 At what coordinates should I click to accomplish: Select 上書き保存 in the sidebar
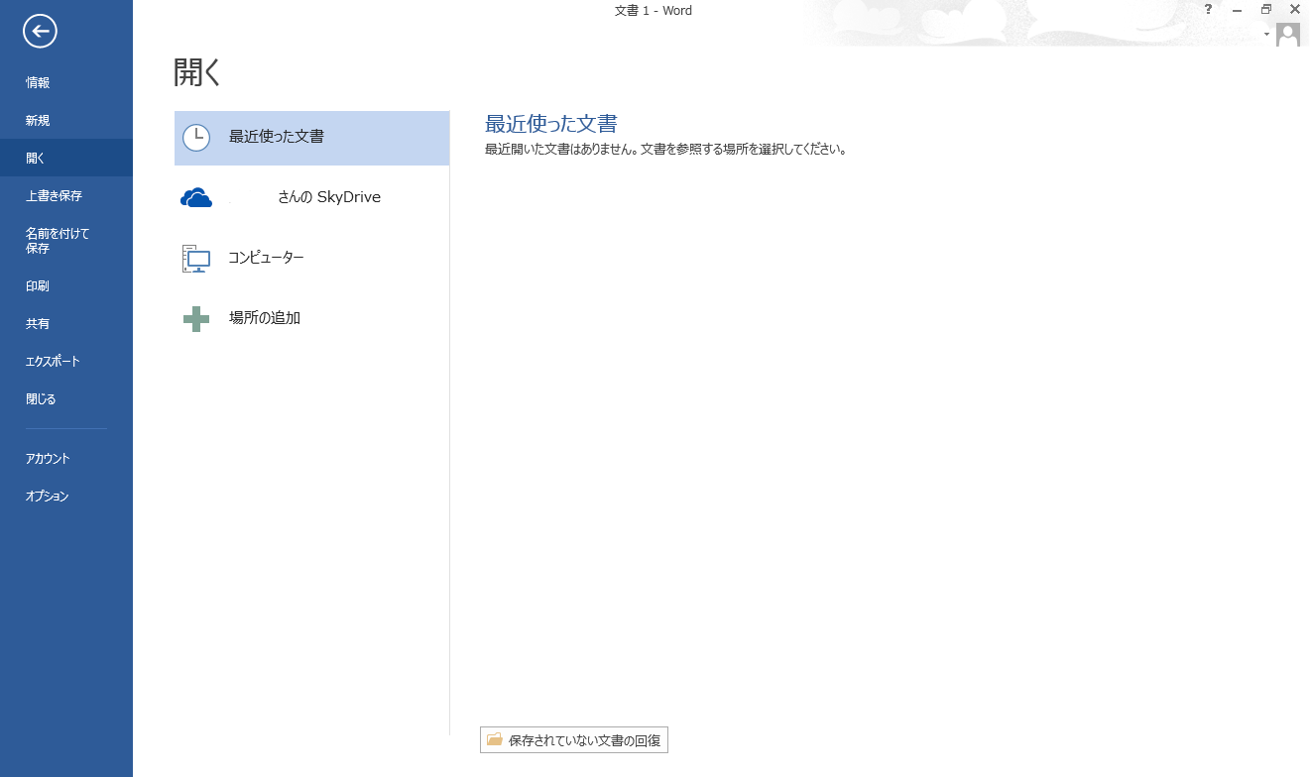(x=54, y=196)
